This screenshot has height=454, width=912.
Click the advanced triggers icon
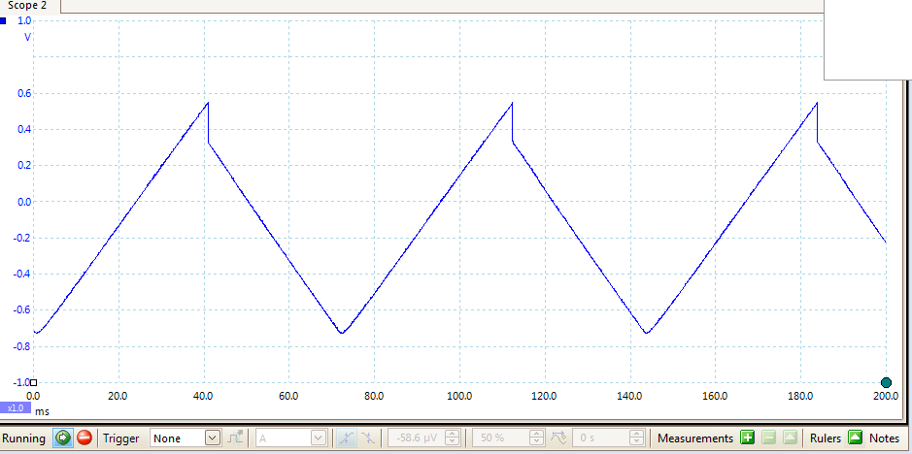[236, 438]
